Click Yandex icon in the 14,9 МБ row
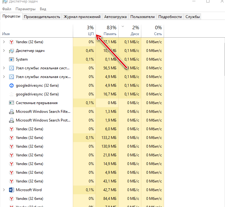225x207 pixels. [x=12, y=164]
